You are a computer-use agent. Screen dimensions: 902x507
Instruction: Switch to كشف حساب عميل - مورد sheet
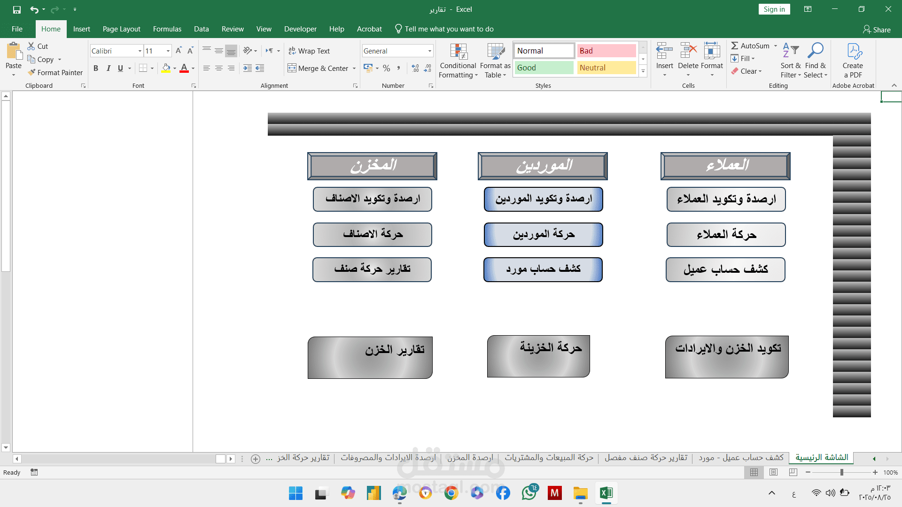click(x=741, y=457)
